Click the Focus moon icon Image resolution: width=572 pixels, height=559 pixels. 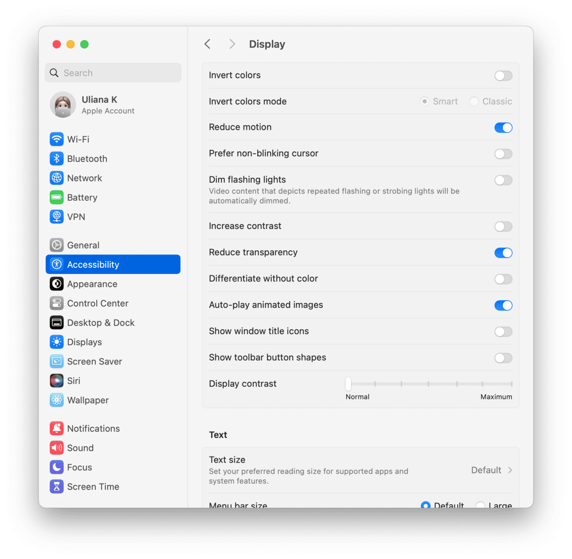coord(56,467)
